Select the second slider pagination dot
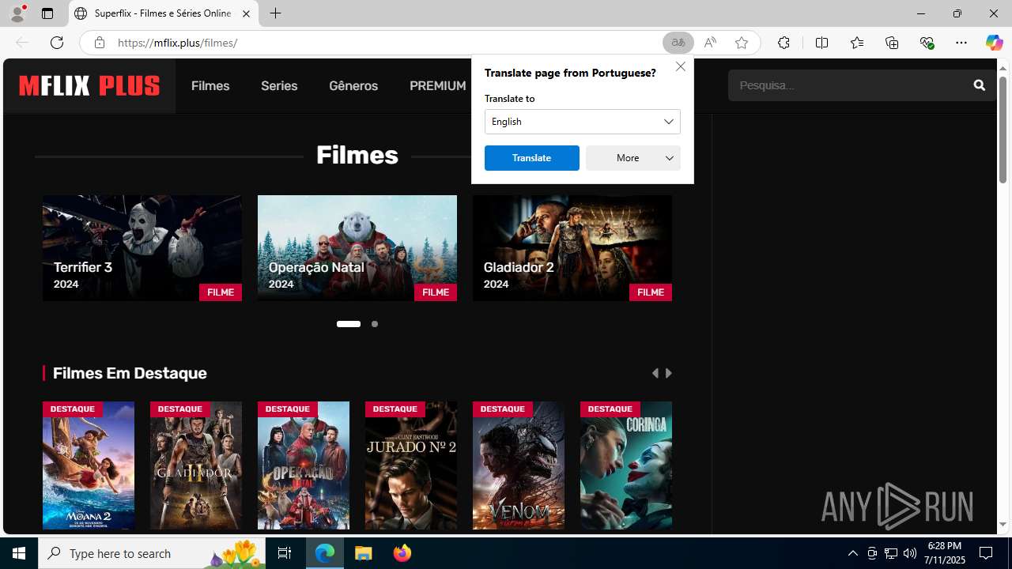The width and height of the screenshot is (1012, 569). point(375,324)
